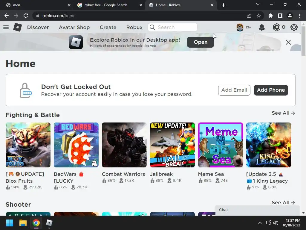Click the page vertical scrollbar
The width and height of the screenshot is (306, 230).
[x=303, y=41]
